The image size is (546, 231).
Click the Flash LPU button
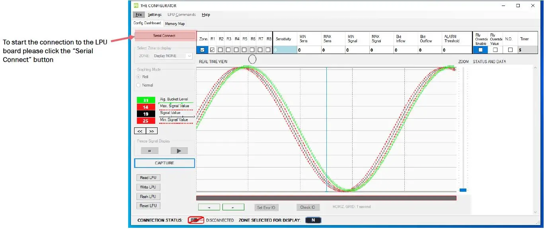pos(148,196)
